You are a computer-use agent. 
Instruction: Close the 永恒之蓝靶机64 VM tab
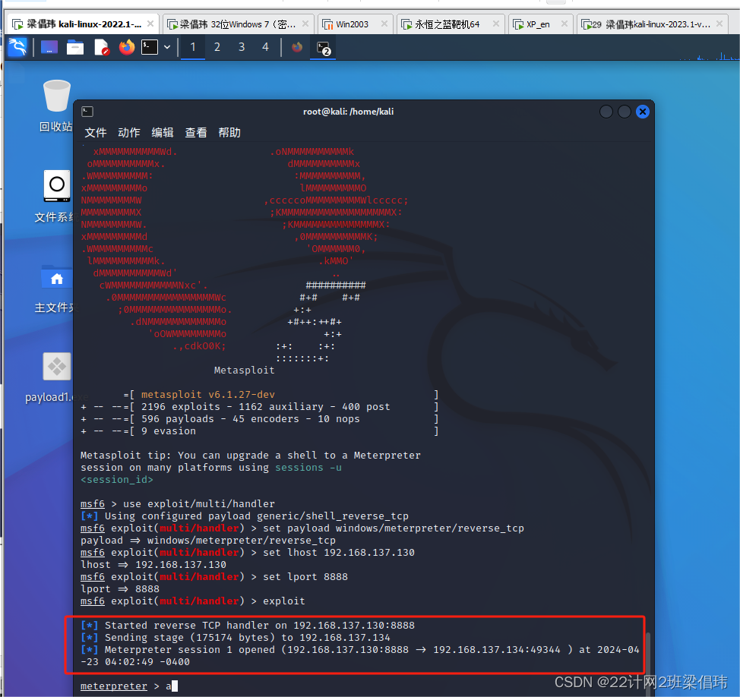496,24
